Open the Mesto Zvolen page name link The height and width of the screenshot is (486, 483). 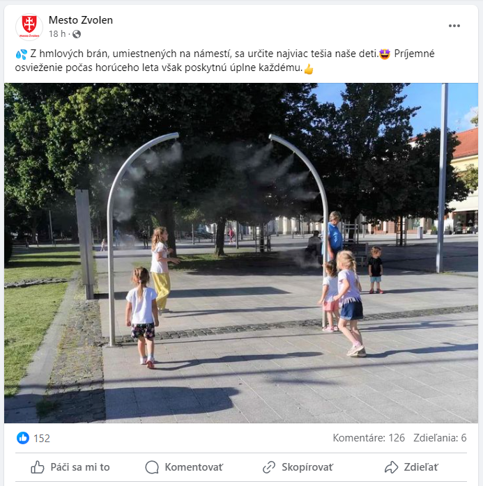[x=81, y=20]
